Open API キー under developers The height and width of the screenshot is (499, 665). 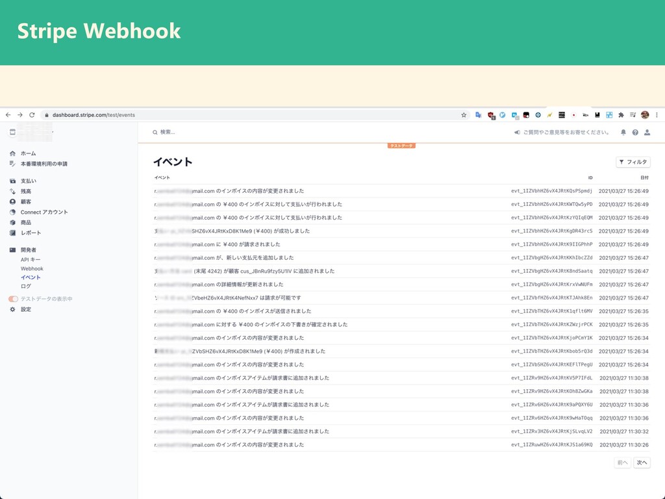[x=31, y=260]
